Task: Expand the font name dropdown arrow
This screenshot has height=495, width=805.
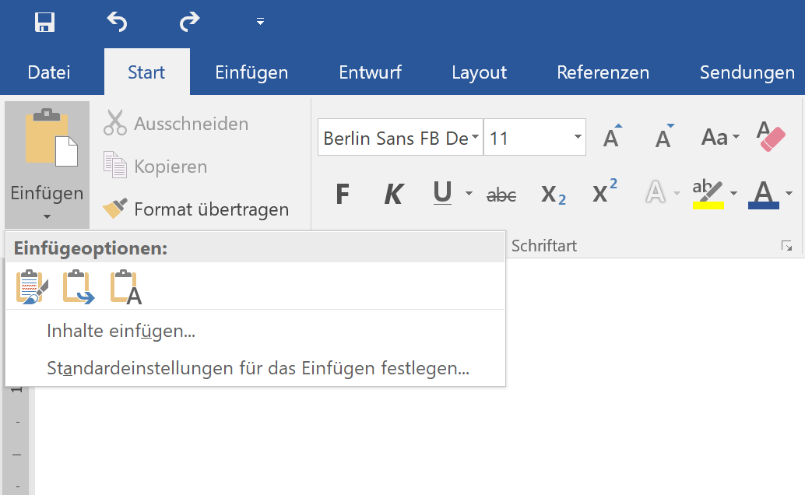Action: click(476, 137)
